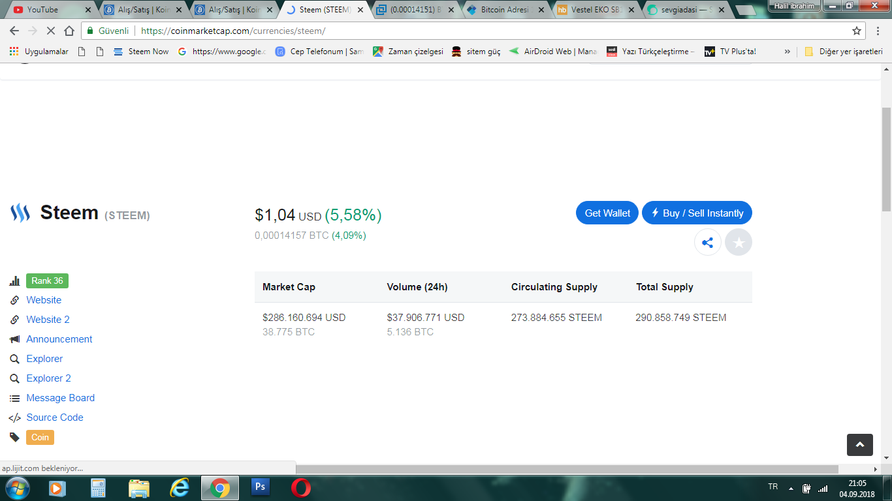Expand the bookmarks overflow chevron
This screenshot has height=501, width=892.
[x=787, y=52]
